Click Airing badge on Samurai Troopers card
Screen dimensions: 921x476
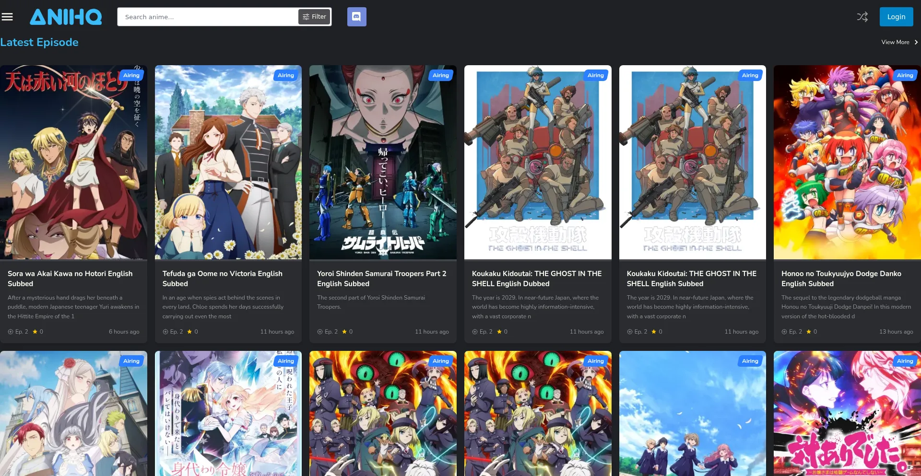coord(440,75)
